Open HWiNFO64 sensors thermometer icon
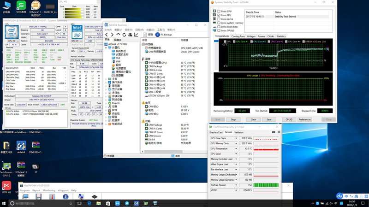 [x=52, y=196]
